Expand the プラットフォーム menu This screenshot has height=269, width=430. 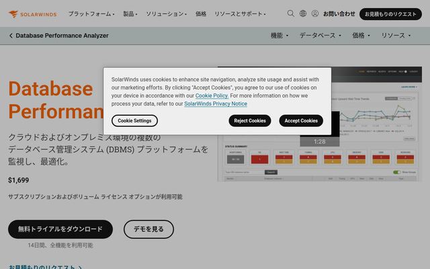click(91, 13)
